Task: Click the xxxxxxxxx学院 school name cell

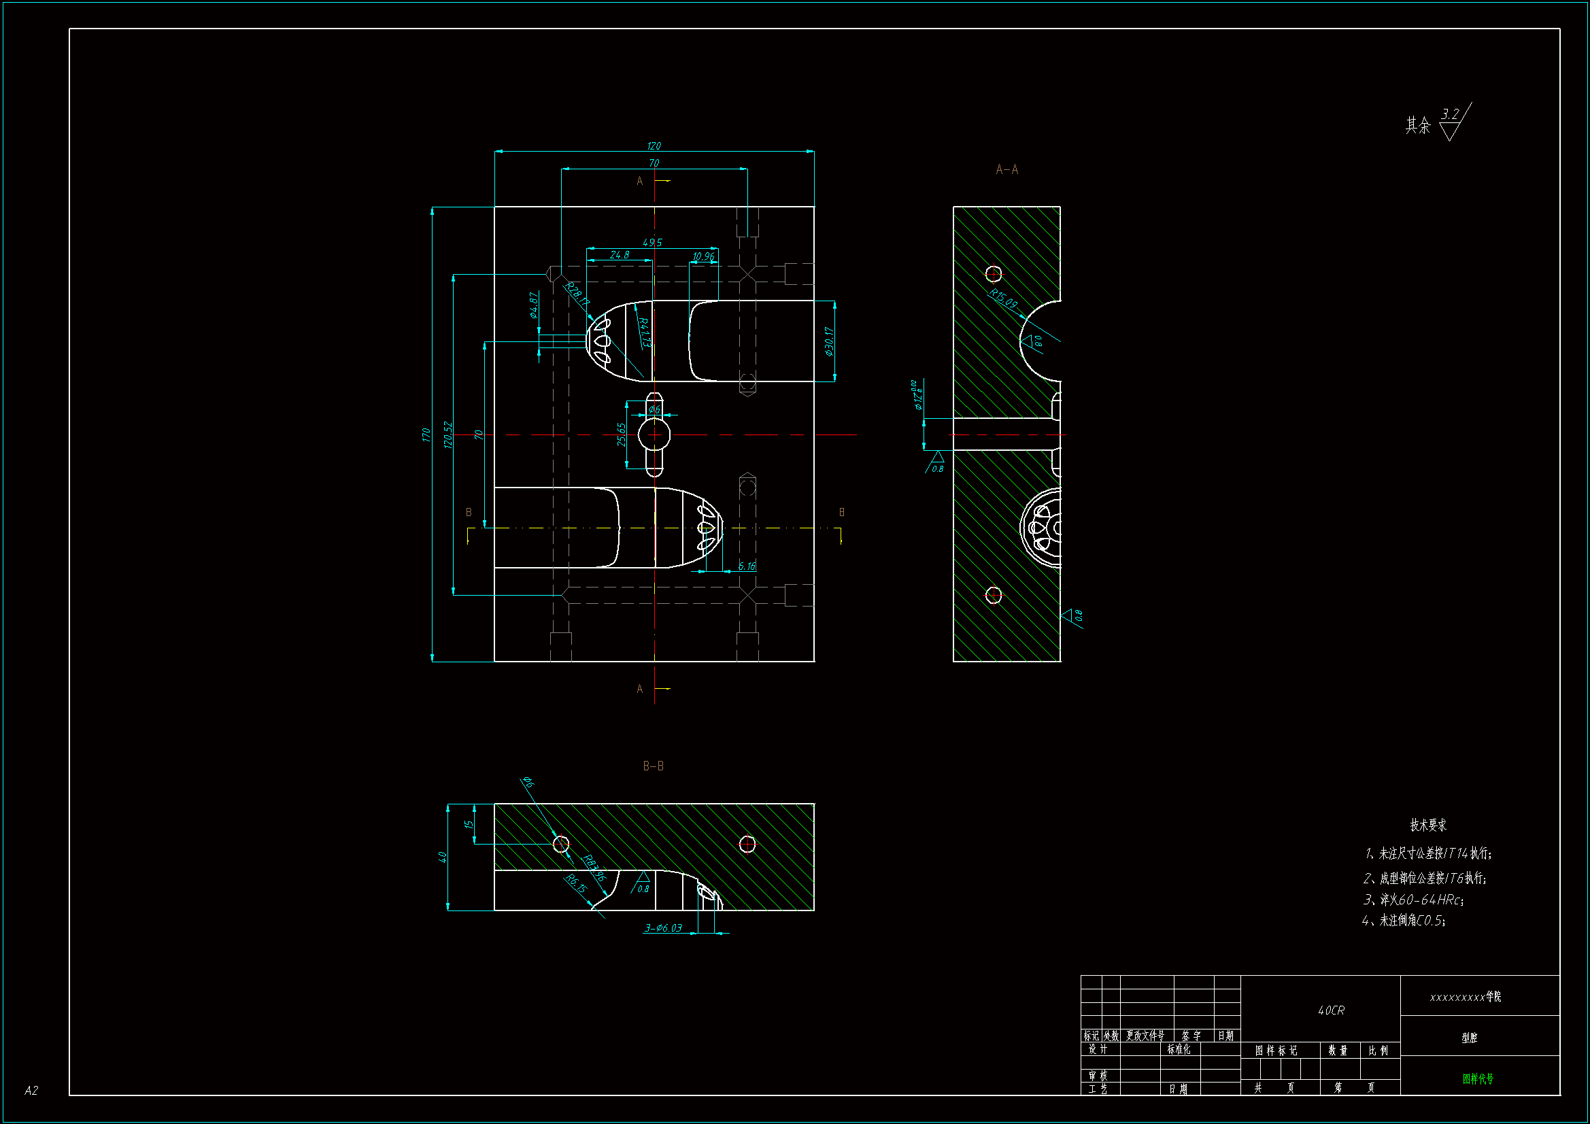Action: 1466,997
